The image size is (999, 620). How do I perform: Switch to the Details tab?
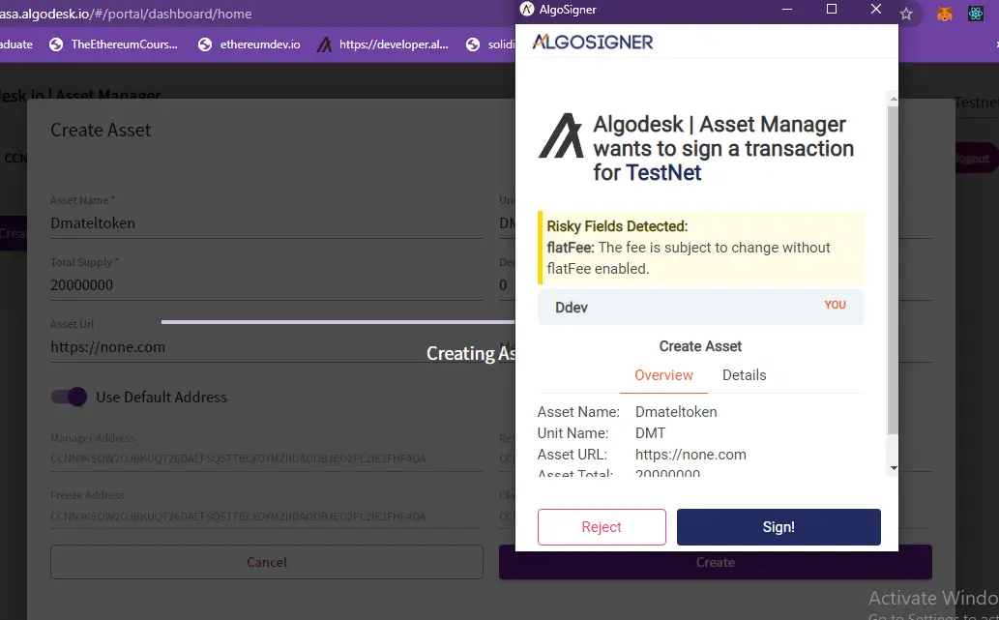[744, 375]
